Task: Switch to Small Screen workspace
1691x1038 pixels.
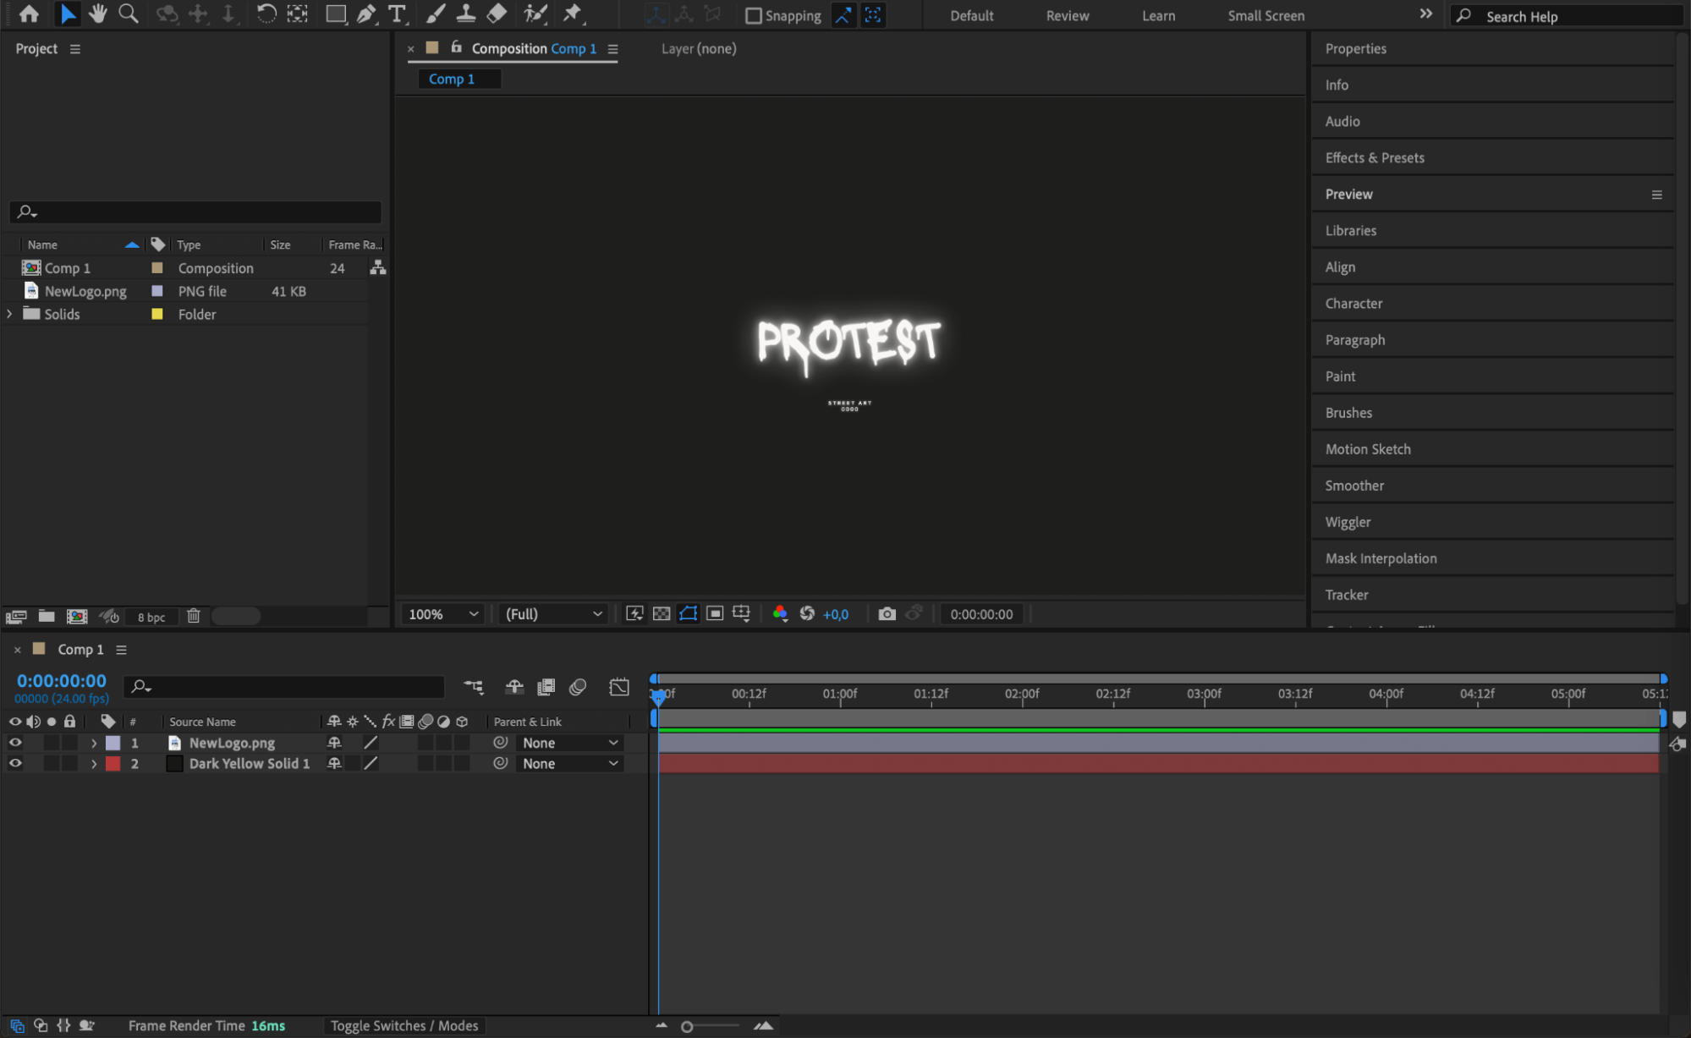Action: (x=1266, y=15)
